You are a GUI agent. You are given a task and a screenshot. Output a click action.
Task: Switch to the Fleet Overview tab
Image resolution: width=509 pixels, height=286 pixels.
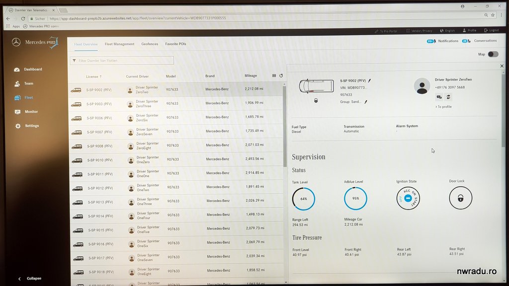[x=85, y=44]
